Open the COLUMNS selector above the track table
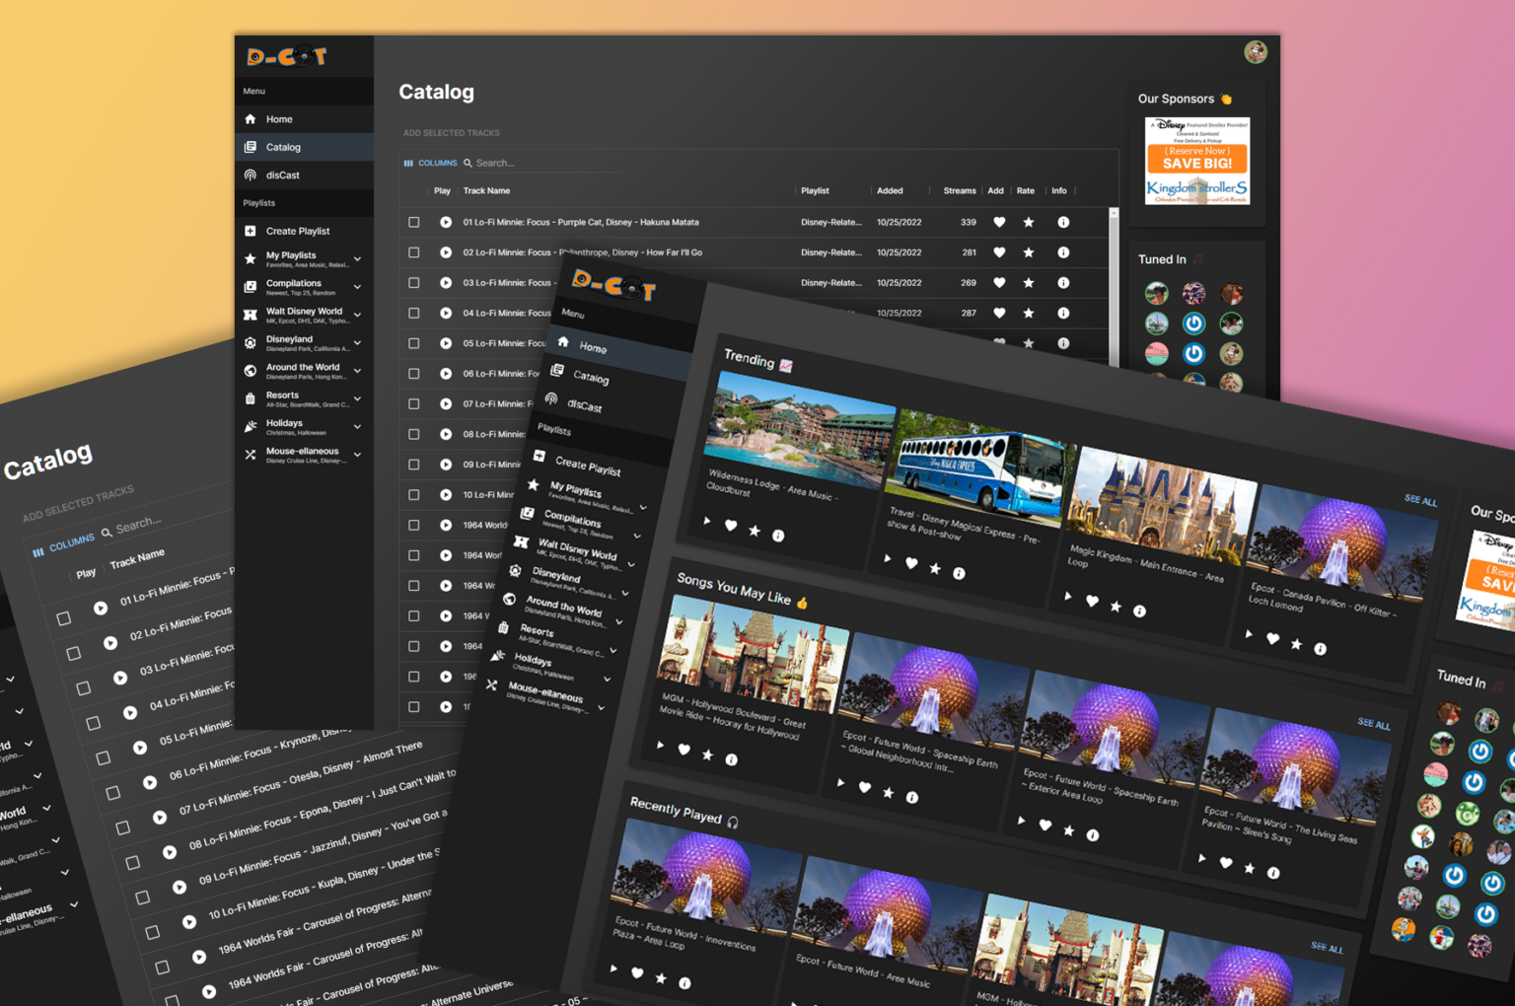 (x=430, y=164)
